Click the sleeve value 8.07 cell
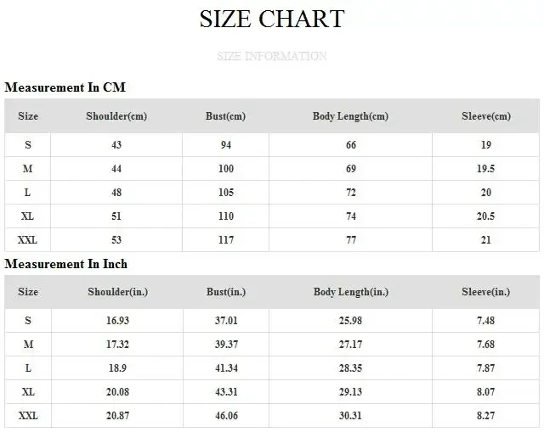 point(485,392)
